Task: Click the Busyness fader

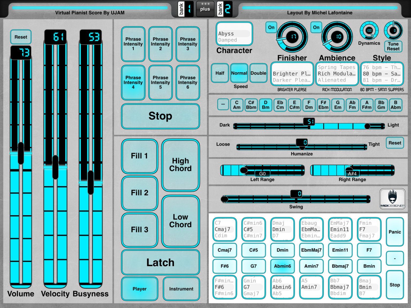Action: [x=91, y=163]
